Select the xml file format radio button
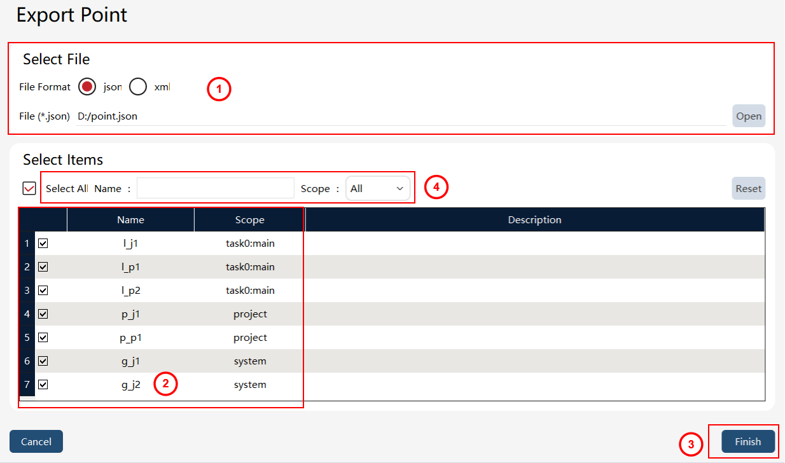Image resolution: width=785 pixels, height=463 pixels. click(x=138, y=87)
